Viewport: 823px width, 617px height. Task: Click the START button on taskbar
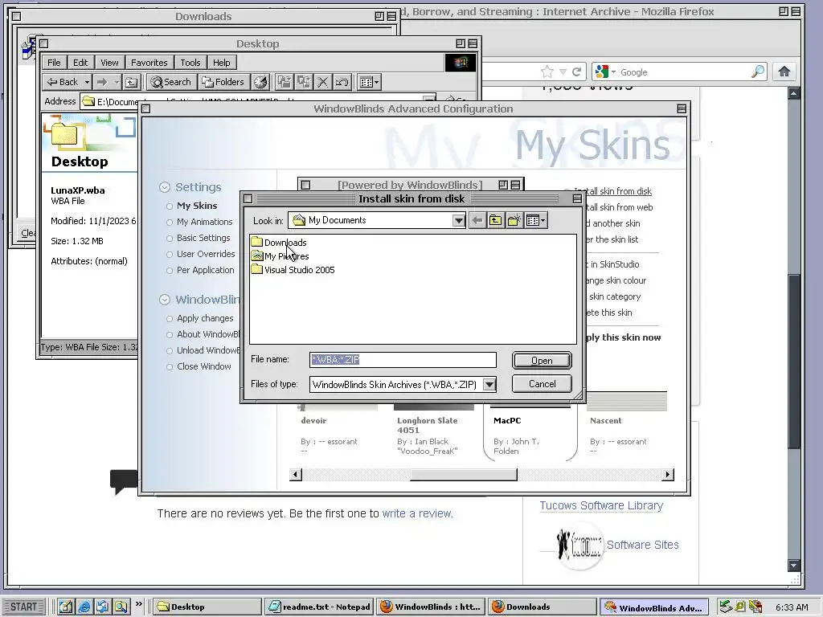(23, 607)
